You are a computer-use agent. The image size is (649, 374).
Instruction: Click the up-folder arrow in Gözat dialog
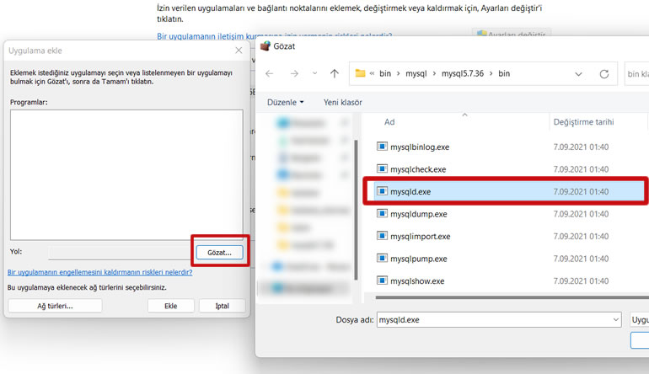(x=335, y=74)
